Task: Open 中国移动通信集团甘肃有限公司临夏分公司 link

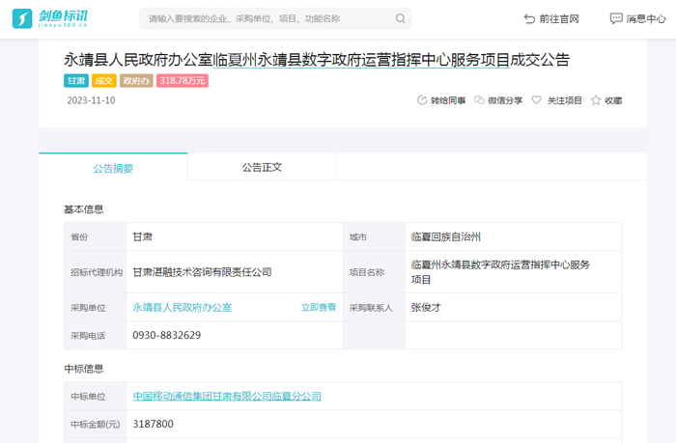Action: tap(227, 396)
